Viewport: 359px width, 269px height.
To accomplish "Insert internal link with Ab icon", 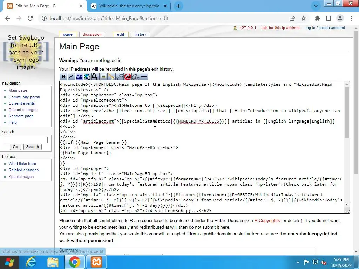I will (79, 77).
